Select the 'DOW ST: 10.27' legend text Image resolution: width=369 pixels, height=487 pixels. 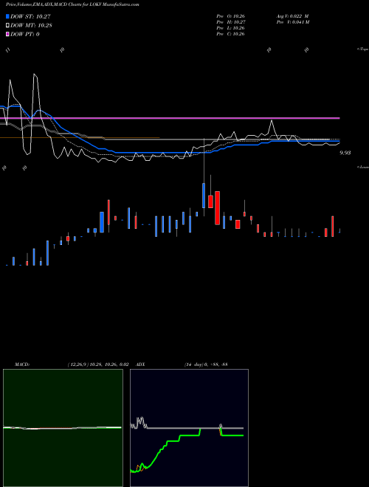(30, 16)
